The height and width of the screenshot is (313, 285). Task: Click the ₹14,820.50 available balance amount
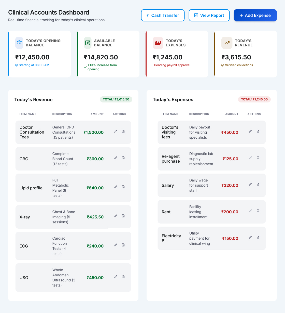[x=101, y=57]
